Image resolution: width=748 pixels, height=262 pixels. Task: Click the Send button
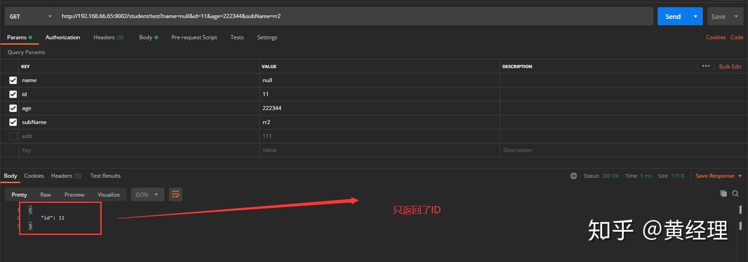click(x=673, y=16)
